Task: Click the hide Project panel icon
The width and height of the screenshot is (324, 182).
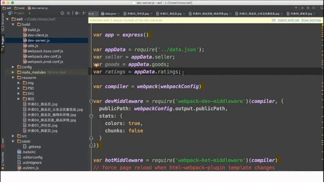Action: (84, 13)
